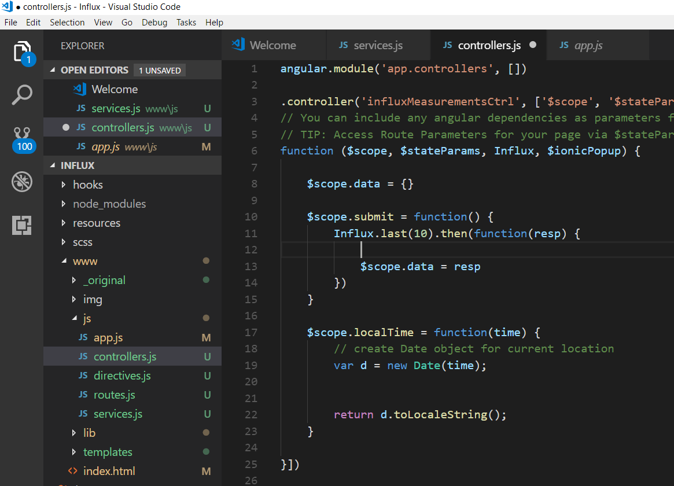Collapse the www folder
The image size is (674, 486).
click(x=64, y=262)
